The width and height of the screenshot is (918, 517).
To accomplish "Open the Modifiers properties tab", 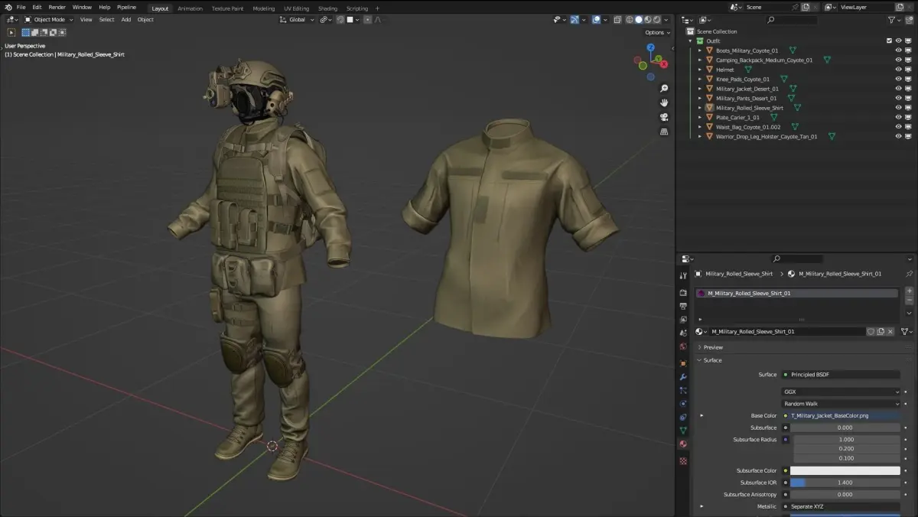I will [683, 377].
